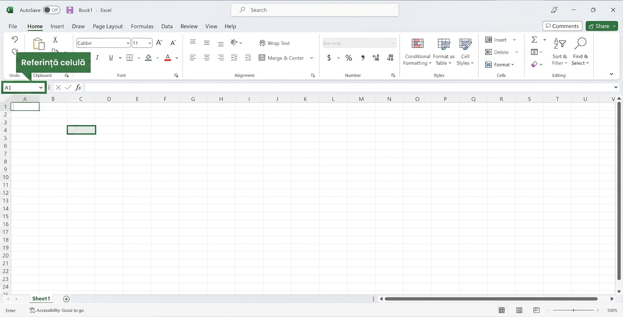Increase font size with the larger A

click(x=159, y=43)
